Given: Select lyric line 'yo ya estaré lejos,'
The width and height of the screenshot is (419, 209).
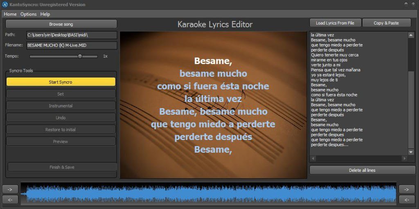Looking at the screenshot, I should (x=329, y=75).
